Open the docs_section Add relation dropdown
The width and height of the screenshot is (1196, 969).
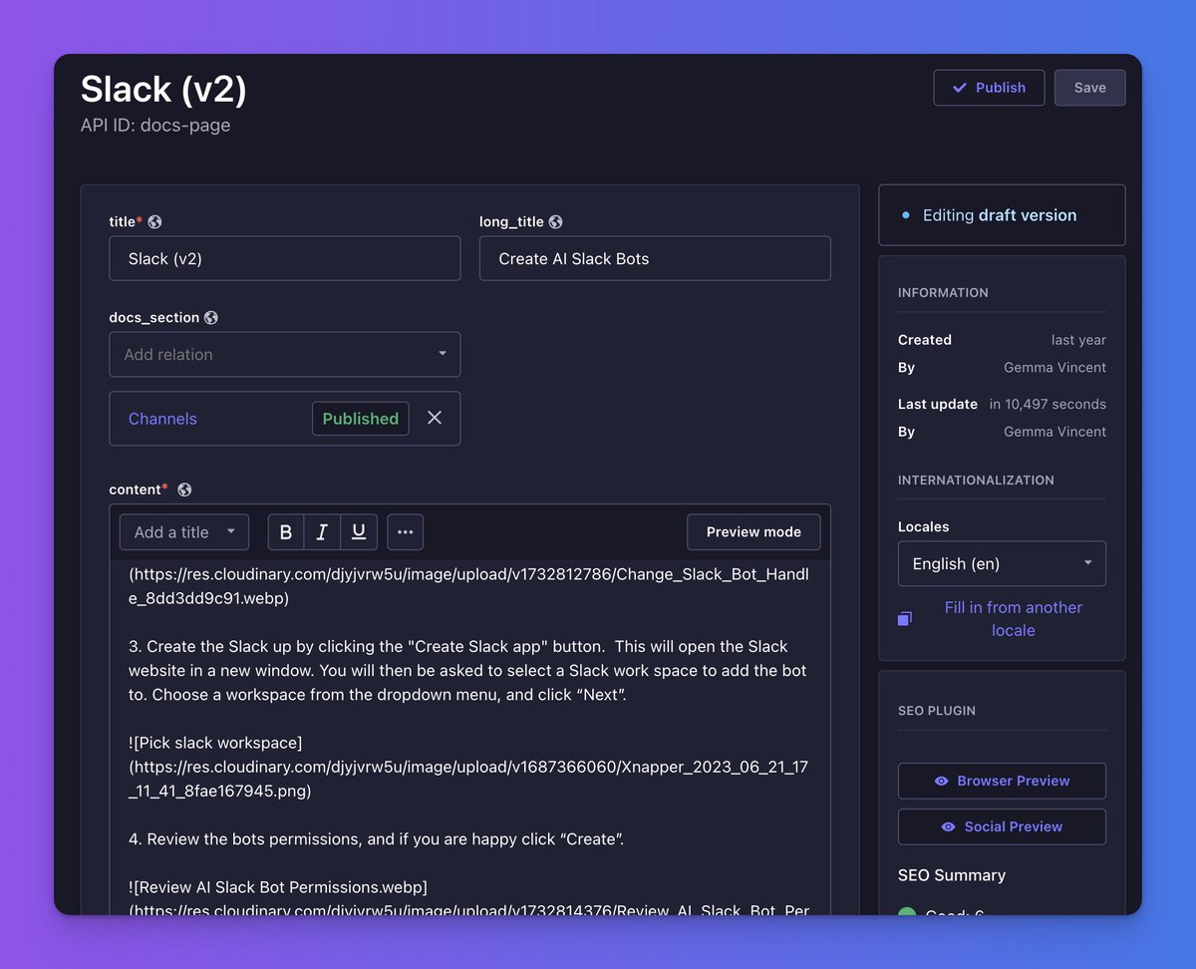pyautogui.click(x=285, y=354)
